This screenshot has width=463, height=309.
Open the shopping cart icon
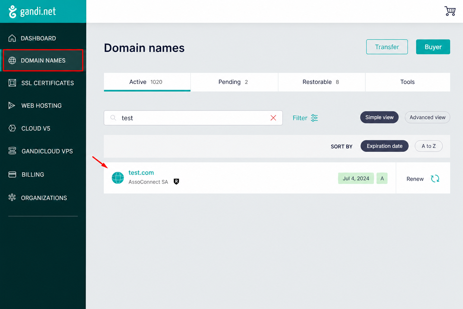(450, 11)
